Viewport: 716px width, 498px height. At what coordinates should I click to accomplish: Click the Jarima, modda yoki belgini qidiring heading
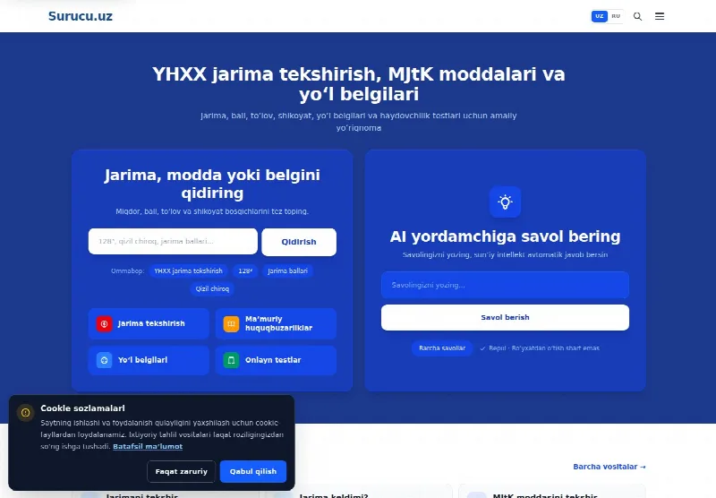click(x=212, y=184)
